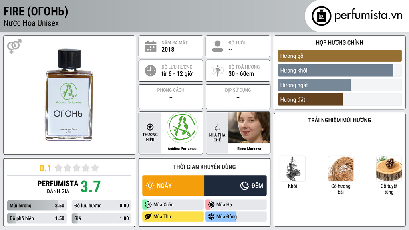Open the Cỏ hương bài note image
This screenshot has height=230, width=409.
pyautogui.click(x=341, y=169)
